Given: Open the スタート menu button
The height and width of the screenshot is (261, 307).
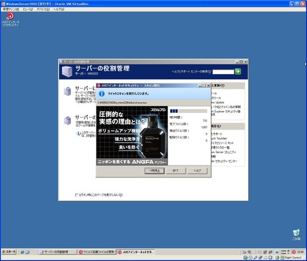Looking at the screenshot, I should pos(9,252).
